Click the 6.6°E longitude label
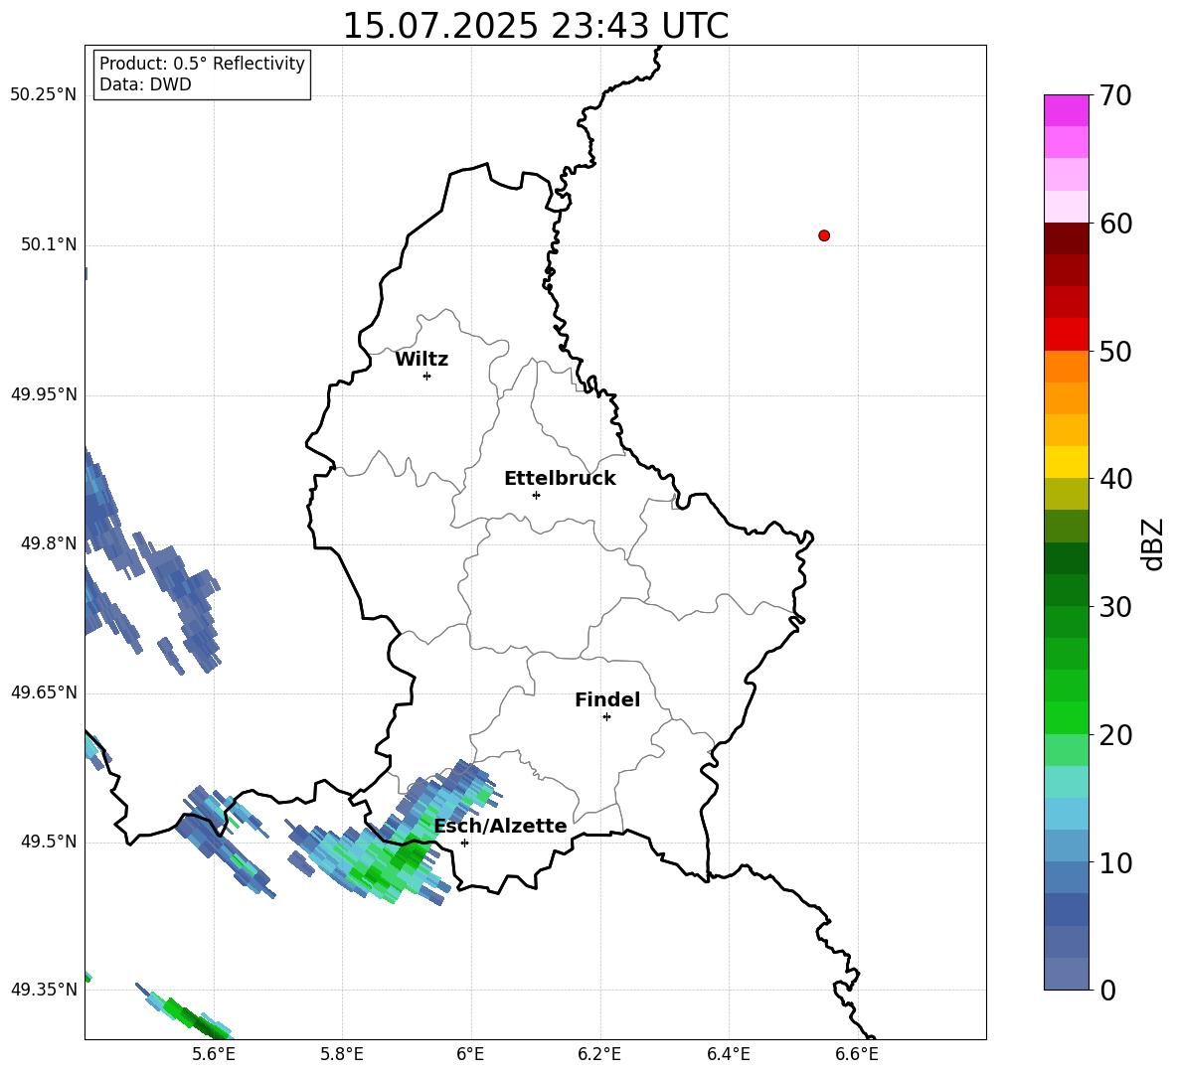Image resolution: width=1177 pixels, height=1074 pixels. (857, 1054)
